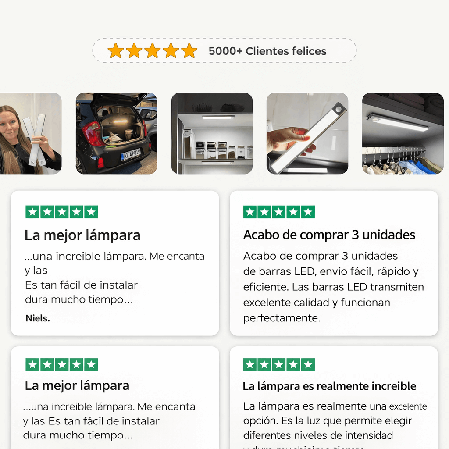View the hand holding LED bar photo

307,133
